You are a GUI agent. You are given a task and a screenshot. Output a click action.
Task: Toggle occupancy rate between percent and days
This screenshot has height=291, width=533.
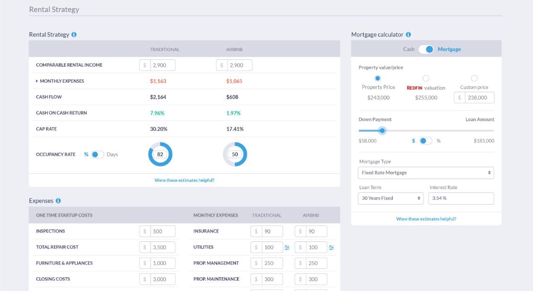tap(97, 154)
